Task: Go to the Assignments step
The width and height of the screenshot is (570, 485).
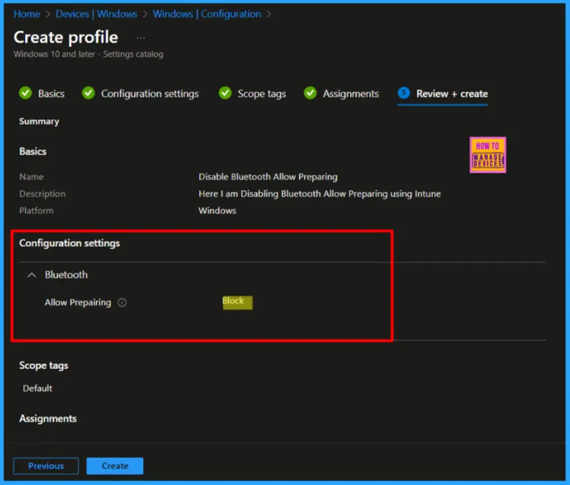Action: (x=351, y=93)
